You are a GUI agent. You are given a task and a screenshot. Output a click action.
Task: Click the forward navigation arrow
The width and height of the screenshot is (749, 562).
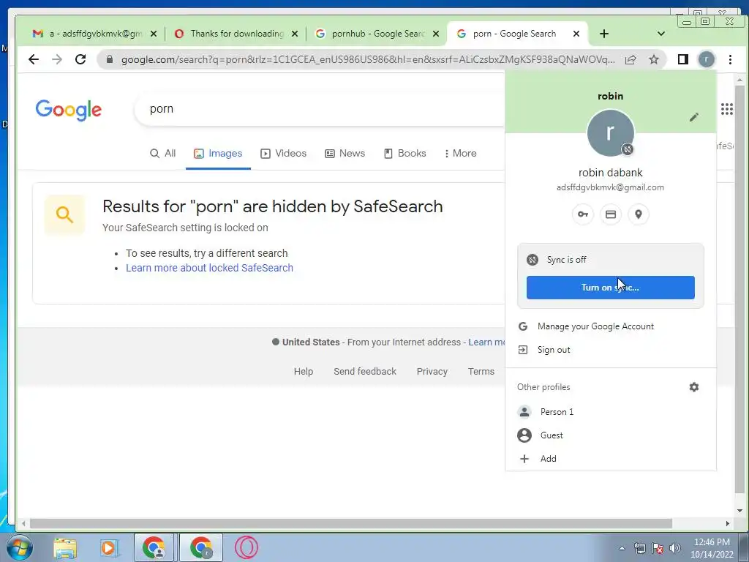[x=57, y=59]
